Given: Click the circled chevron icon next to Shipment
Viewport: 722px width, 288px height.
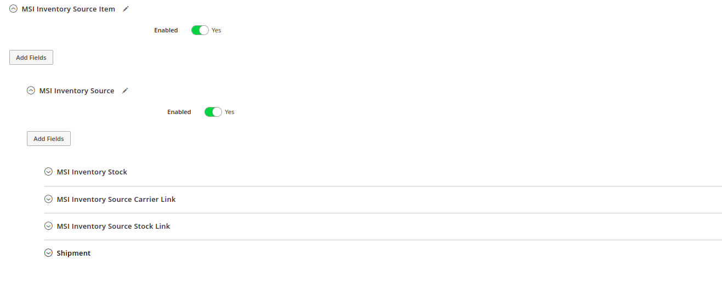Looking at the screenshot, I should (48, 253).
